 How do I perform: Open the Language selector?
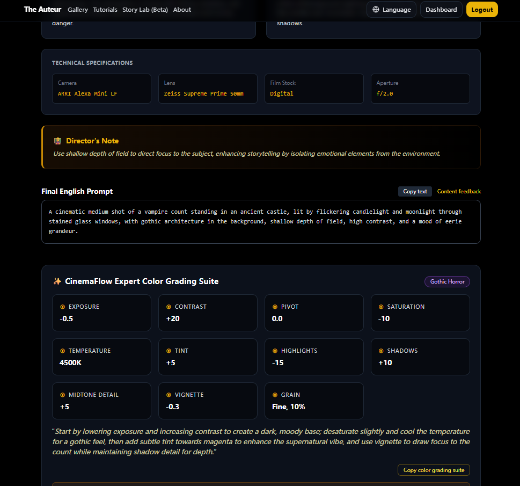(x=391, y=10)
